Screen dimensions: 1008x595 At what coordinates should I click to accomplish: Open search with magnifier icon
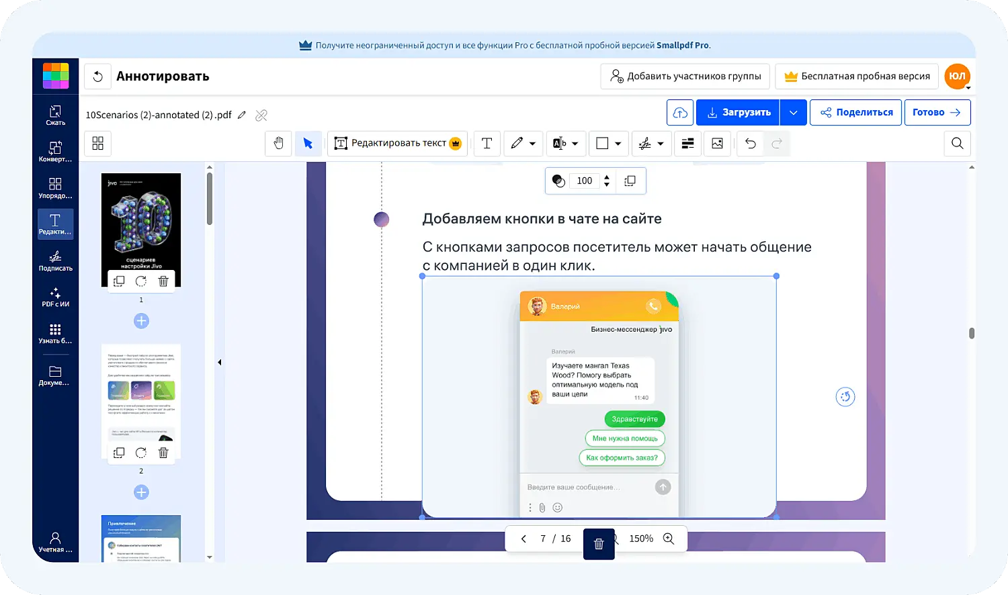pos(958,143)
